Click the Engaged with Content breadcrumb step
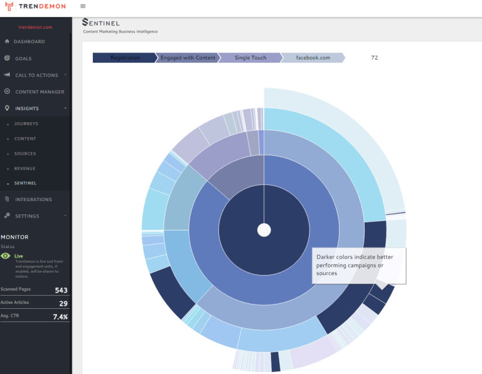 tap(188, 58)
